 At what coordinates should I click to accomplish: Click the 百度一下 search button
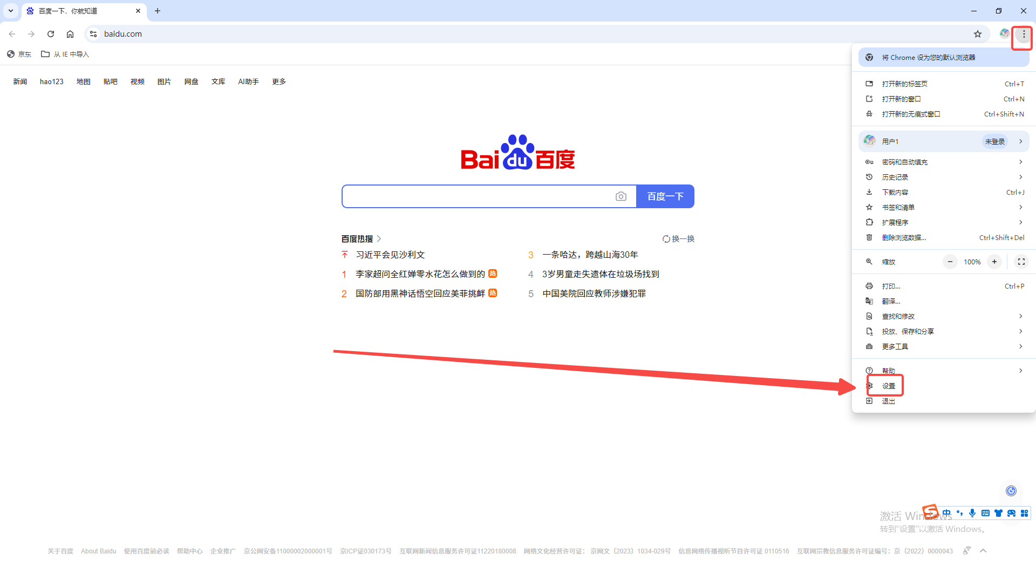pos(665,196)
